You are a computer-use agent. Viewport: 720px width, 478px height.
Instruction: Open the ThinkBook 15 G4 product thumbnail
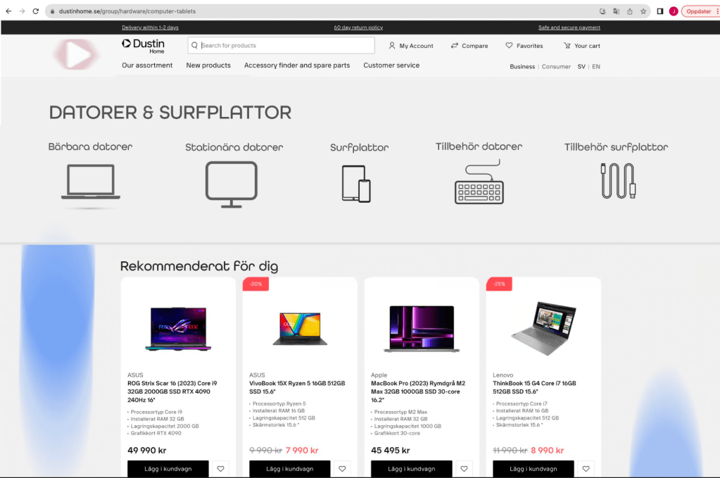click(x=543, y=328)
